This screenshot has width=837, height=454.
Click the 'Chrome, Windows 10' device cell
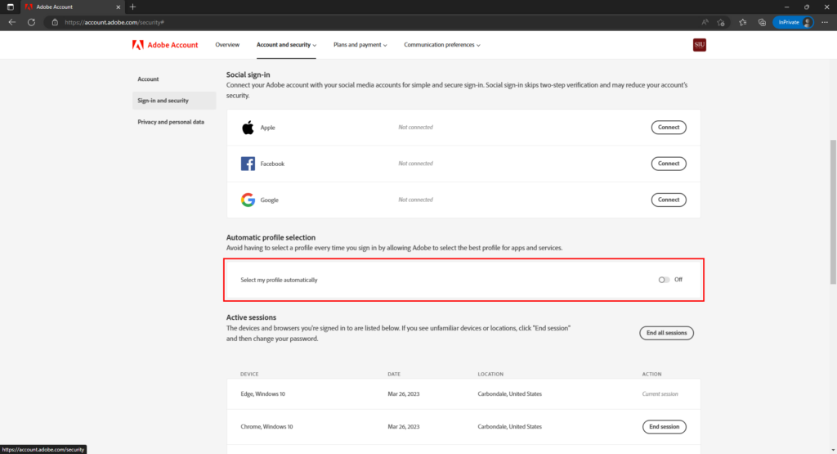267,427
